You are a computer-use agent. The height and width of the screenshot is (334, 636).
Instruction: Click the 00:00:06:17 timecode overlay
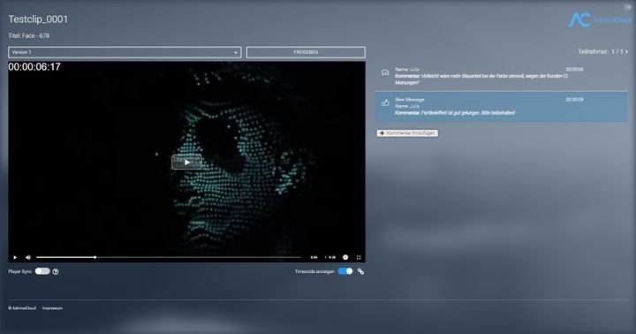pos(34,67)
